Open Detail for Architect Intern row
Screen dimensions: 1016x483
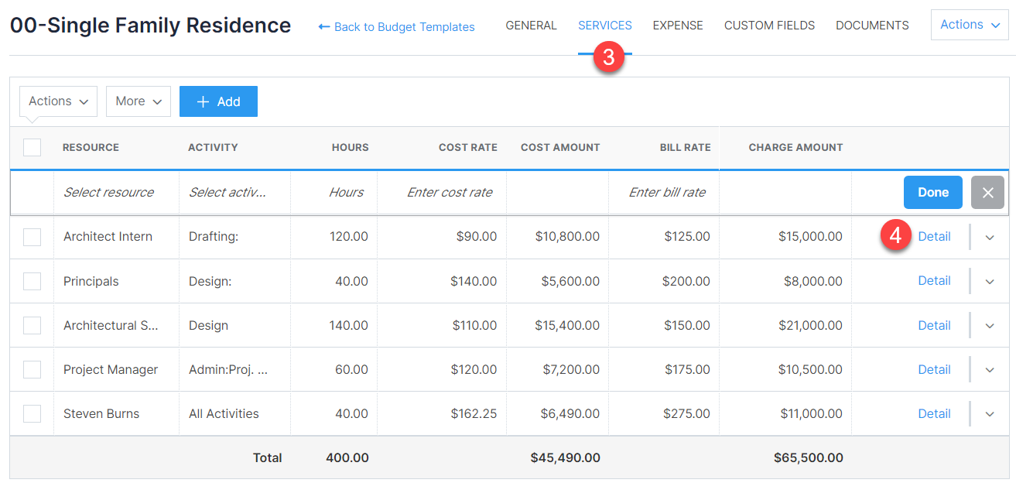tap(934, 237)
